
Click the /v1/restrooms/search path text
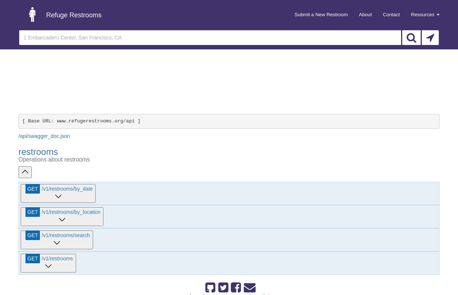pyautogui.click(x=66, y=235)
